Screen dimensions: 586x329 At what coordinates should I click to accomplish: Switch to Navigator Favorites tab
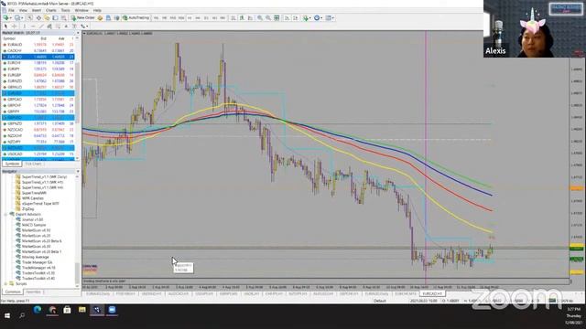click(34, 292)
